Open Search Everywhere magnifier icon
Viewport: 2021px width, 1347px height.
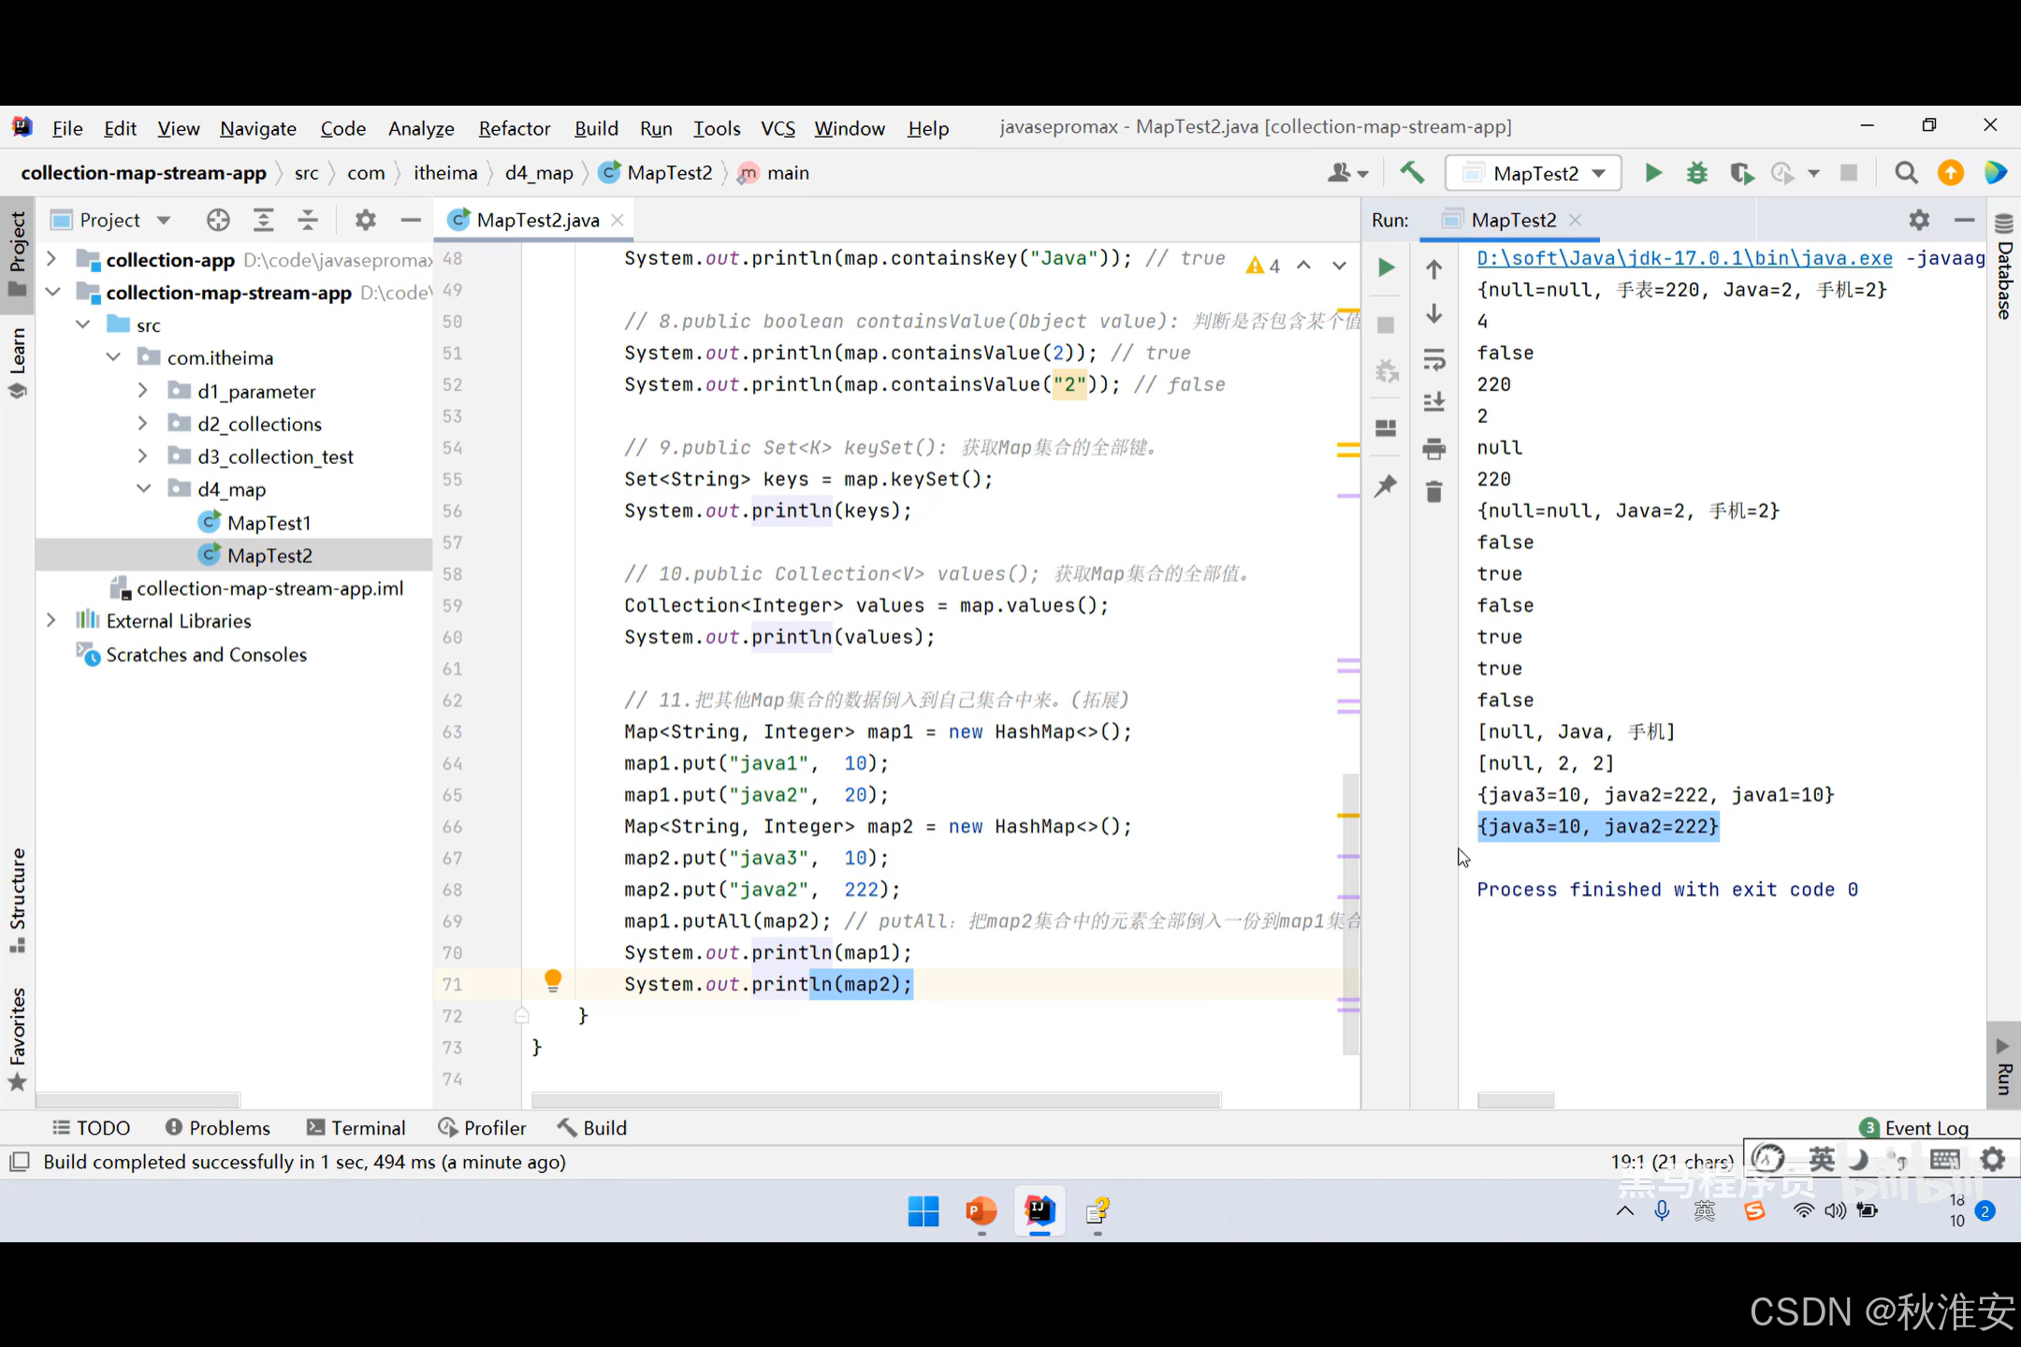click(x=1905, y=173)
